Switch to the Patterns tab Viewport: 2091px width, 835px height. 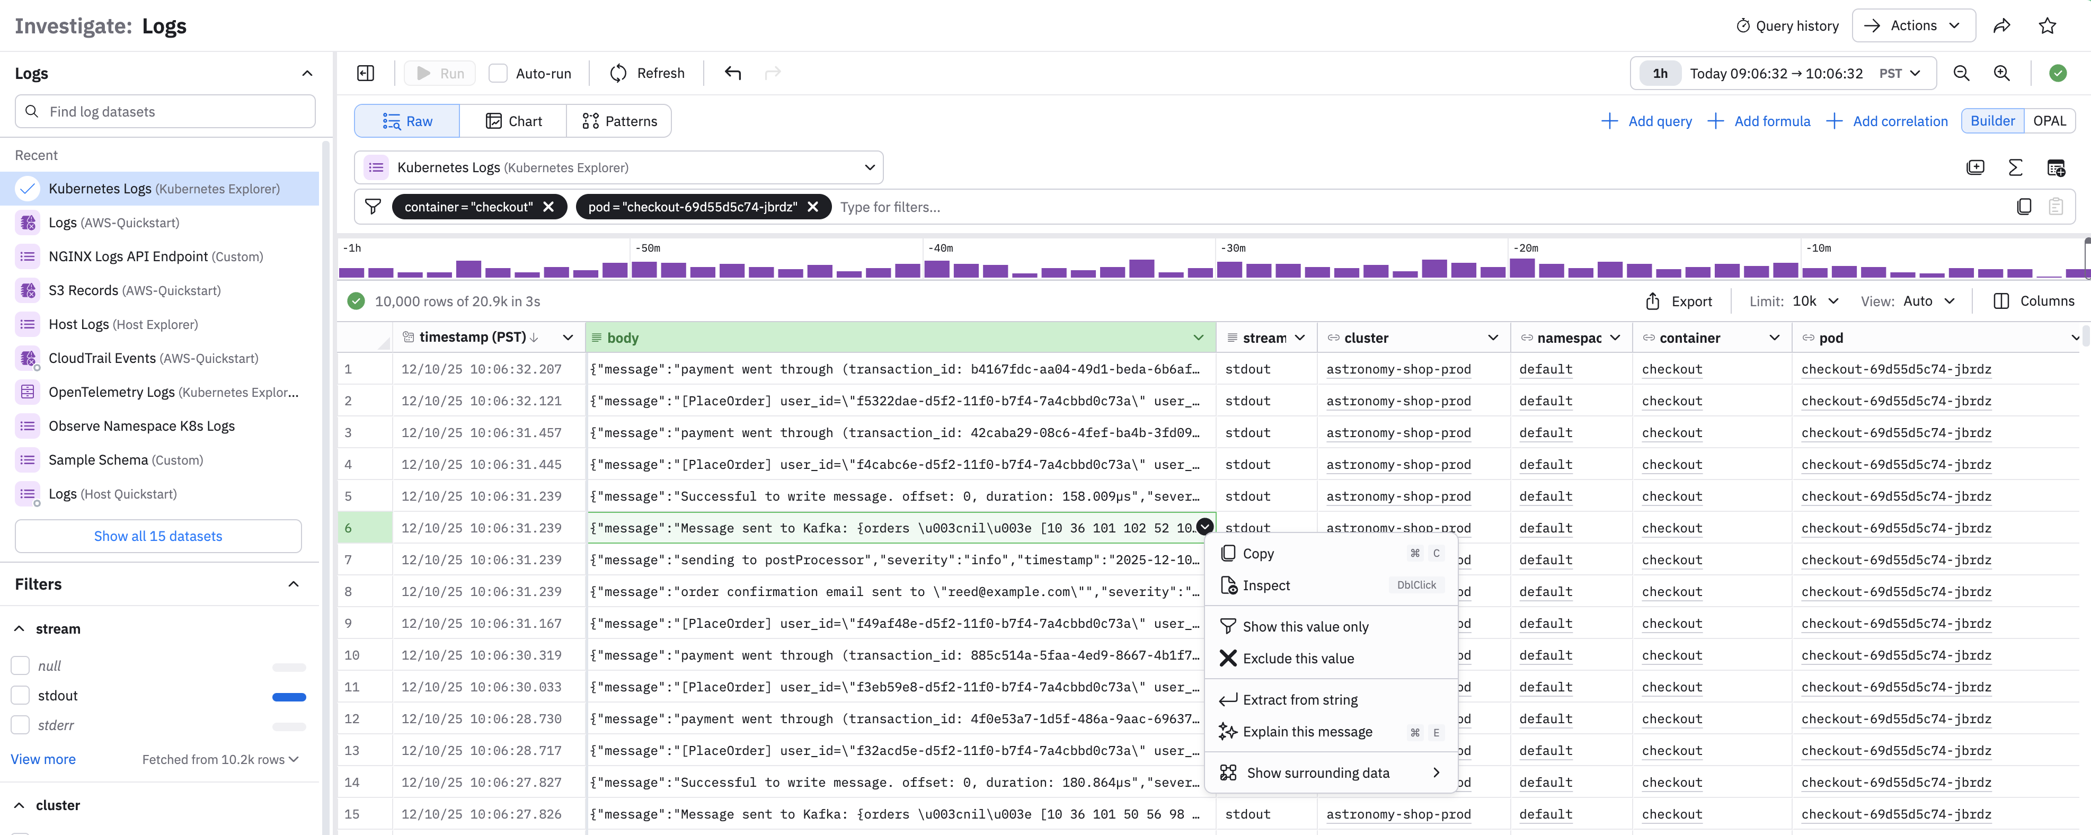point(619,121)
